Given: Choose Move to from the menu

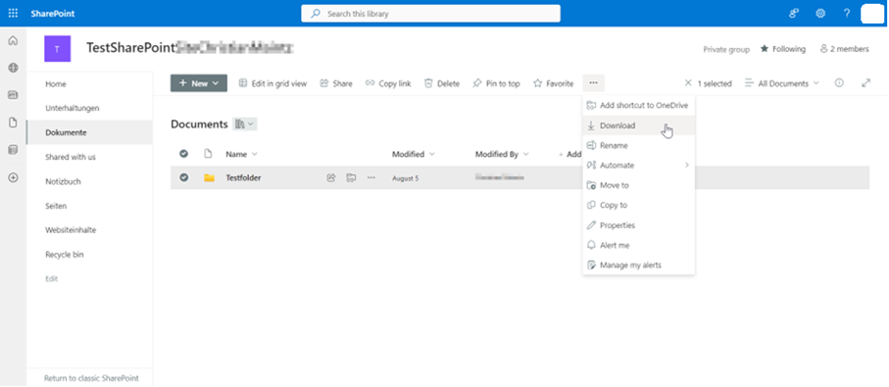Looking at the screenshot, I should coord(638,185).
